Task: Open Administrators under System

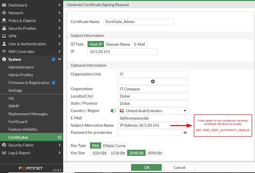Action: pos(21,67)
